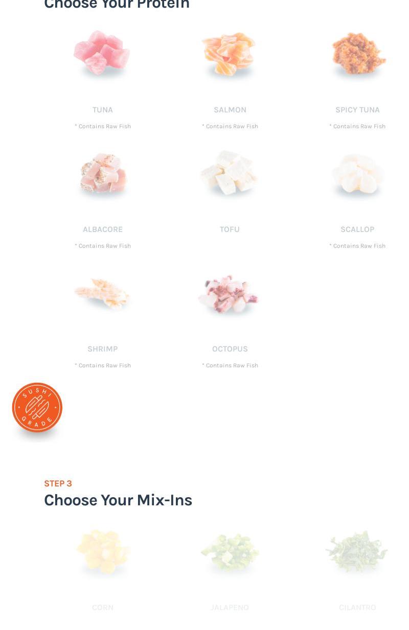Viewport: 409px width, 630px height.
Task: Click the SCALLOP label text
Action: (x=357, y=229)
